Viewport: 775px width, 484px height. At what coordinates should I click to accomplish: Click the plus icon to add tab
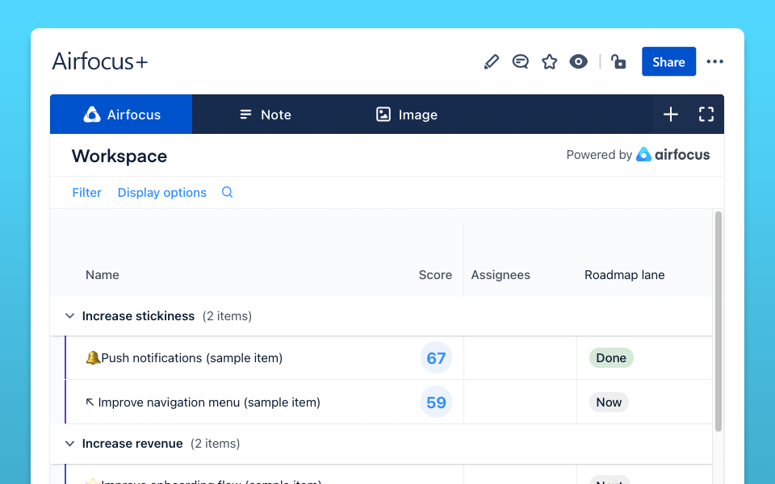pos(671,115)
